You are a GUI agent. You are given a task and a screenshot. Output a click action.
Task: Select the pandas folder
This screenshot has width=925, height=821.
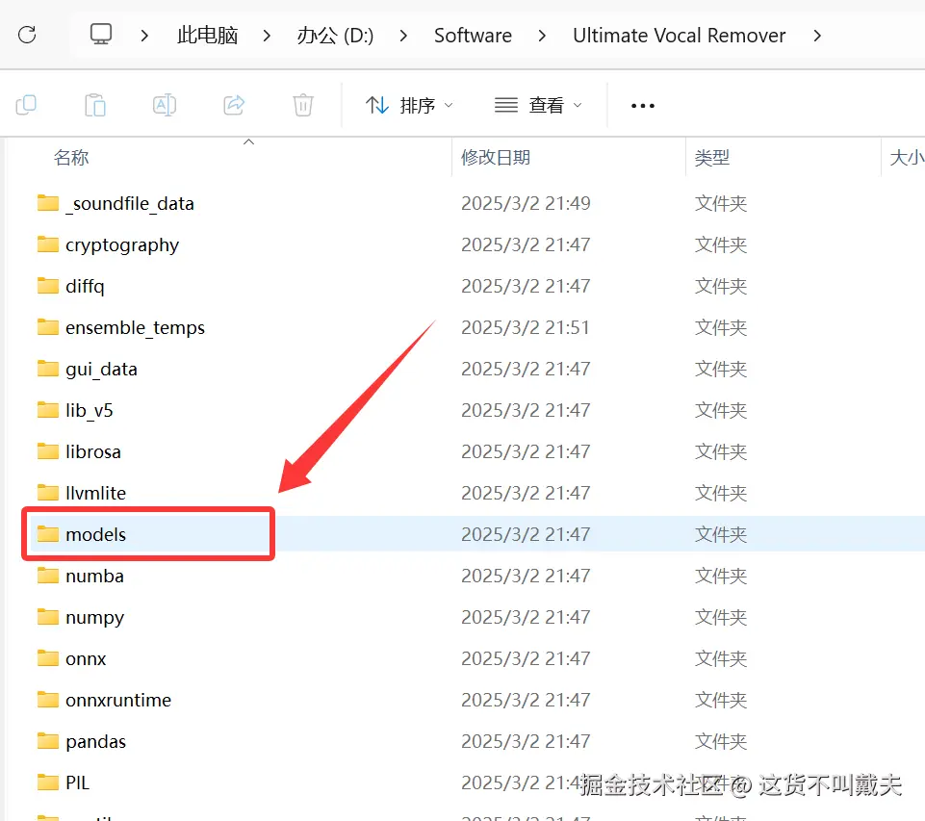point(95,741)
